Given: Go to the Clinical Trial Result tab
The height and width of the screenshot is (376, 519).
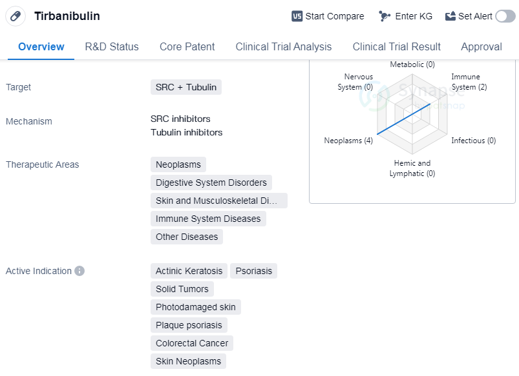Looking at the screenshot, I should tap(397, 46).
